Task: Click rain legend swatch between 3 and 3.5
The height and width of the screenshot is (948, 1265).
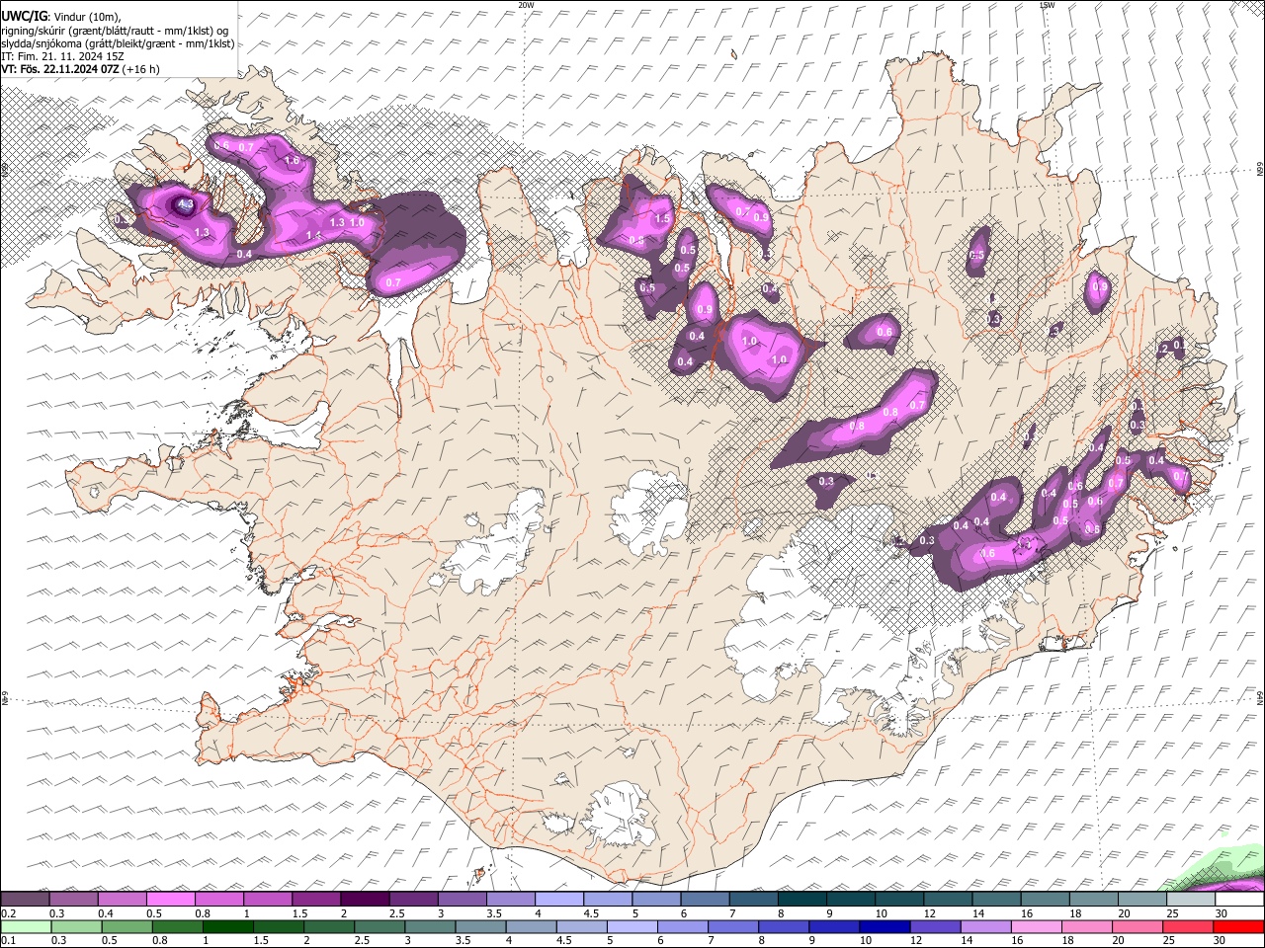Action: (x=430, y=926)
